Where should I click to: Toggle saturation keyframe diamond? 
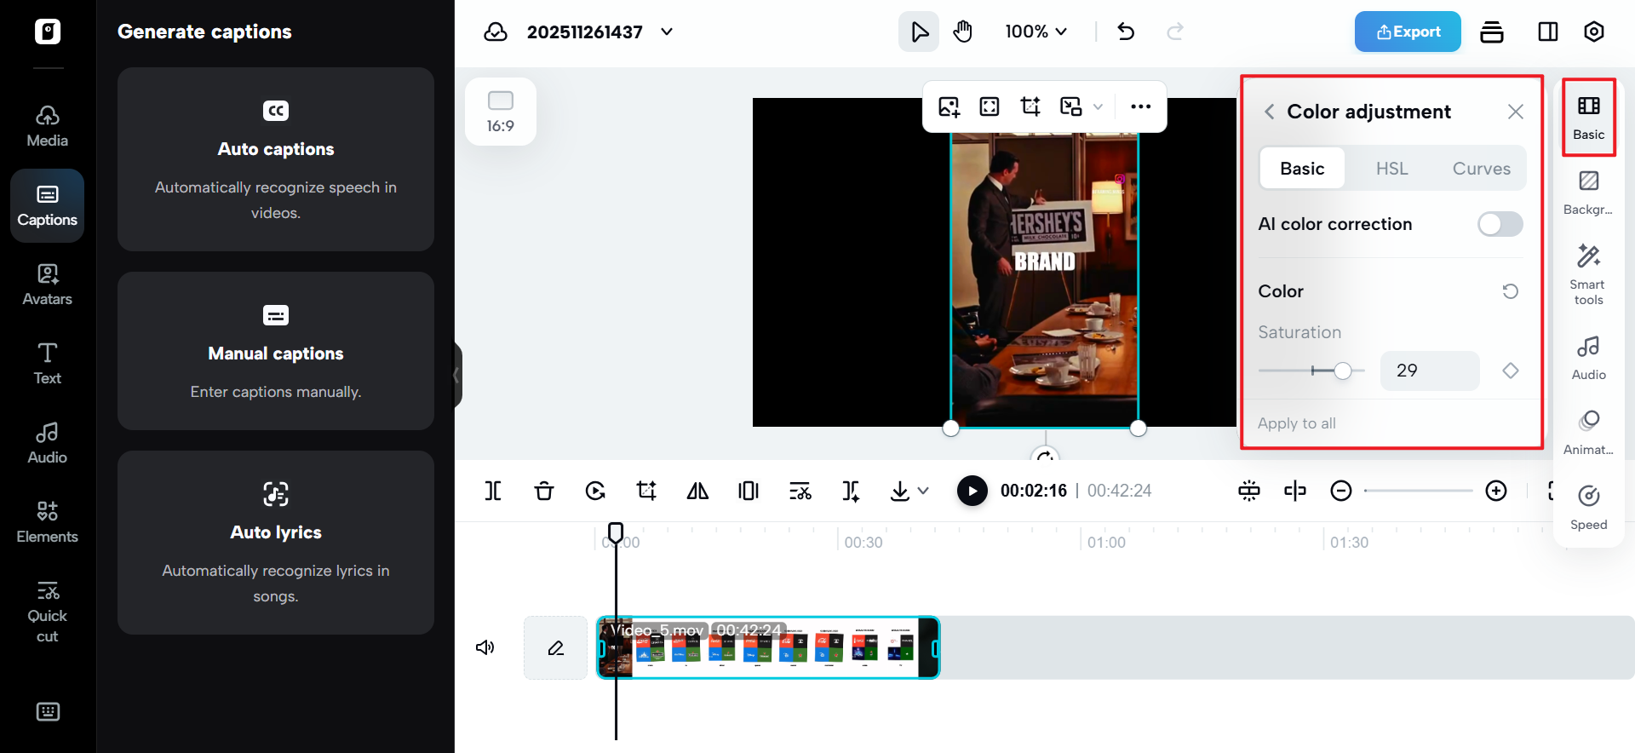pyautogui.click(x=1511, y=371)
